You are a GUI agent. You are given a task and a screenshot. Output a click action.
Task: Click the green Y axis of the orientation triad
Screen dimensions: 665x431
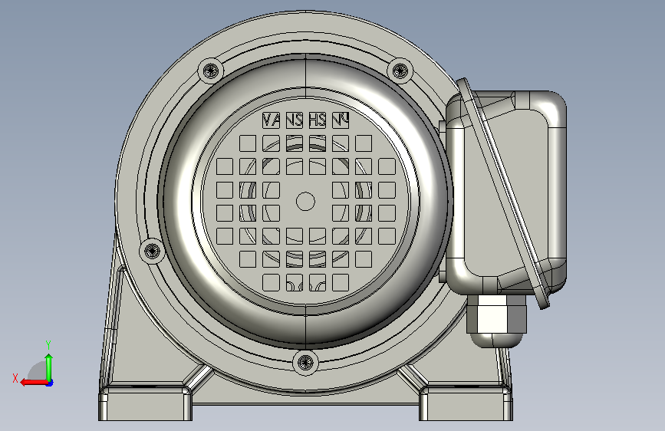(49, 368)
